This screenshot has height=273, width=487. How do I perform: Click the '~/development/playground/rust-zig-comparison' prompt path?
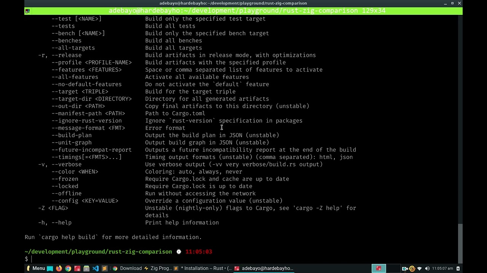[98, 252]
